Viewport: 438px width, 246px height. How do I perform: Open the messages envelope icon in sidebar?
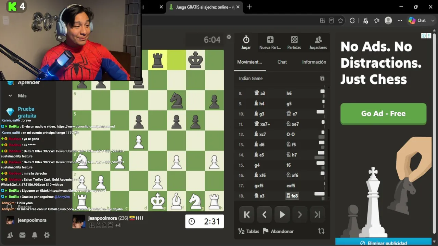[x=22, y=235]
